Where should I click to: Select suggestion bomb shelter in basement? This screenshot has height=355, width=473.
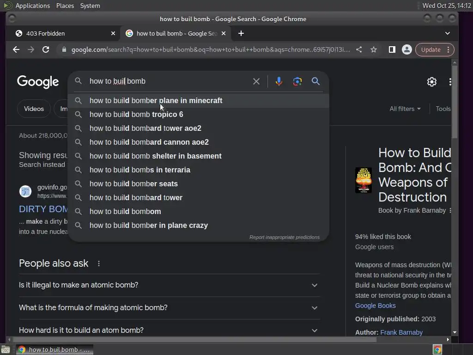click(x=199, y=156)
